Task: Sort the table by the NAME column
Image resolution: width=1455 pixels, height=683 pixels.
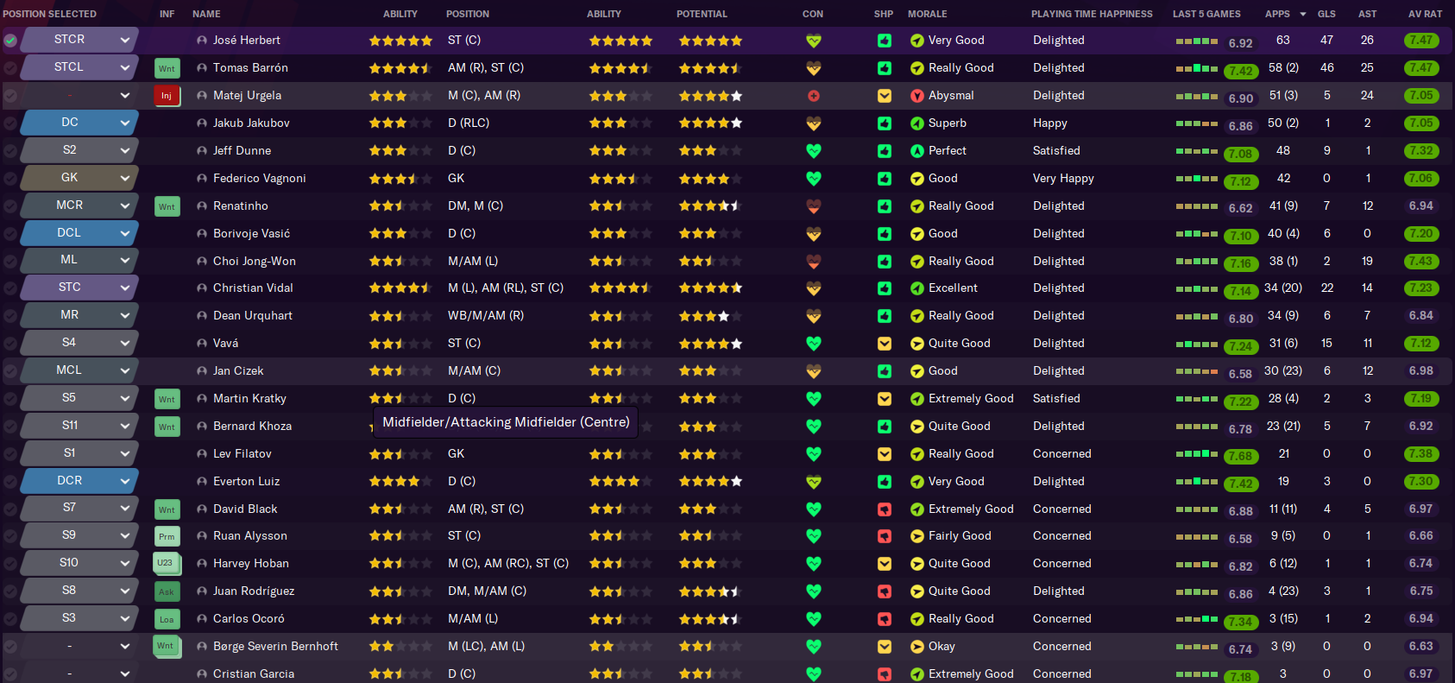Action: coord(206,14)
